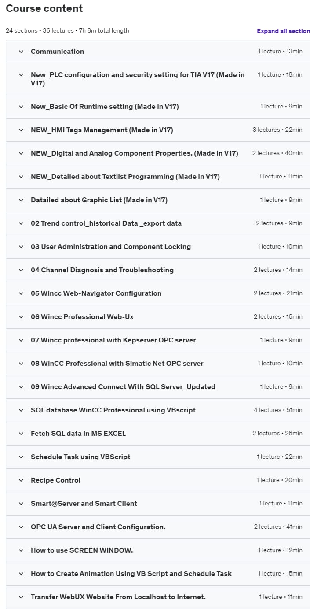Open Transfer WebUX Website From Localhost section
This screenshot has width=310, height=609.
click(118, 597)
